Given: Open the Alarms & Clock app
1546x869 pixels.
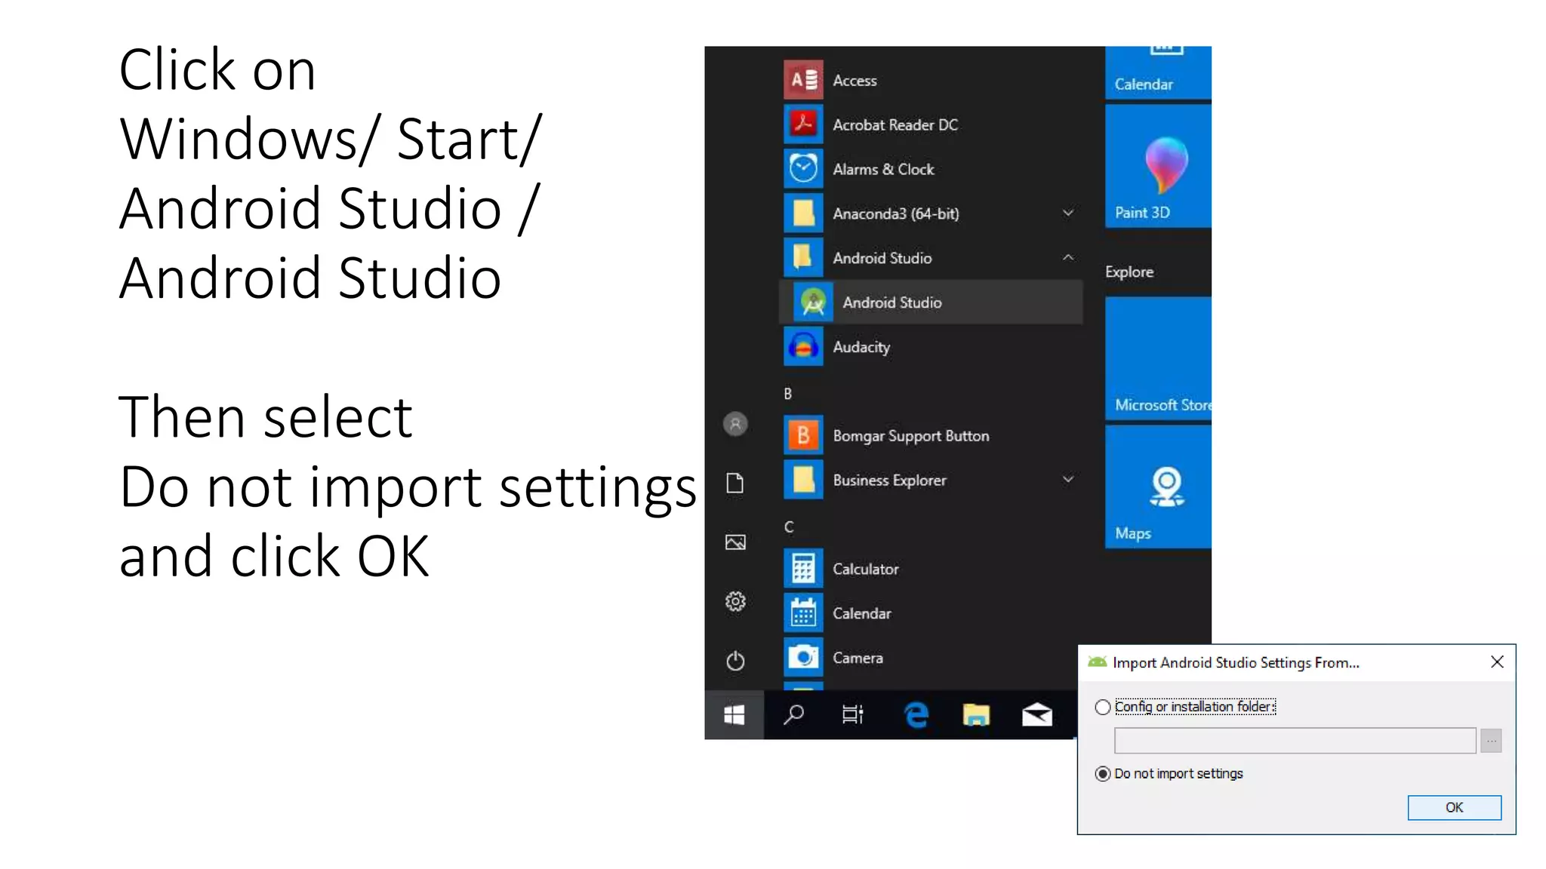Looking at the screenshot, I should click(882, 169).
